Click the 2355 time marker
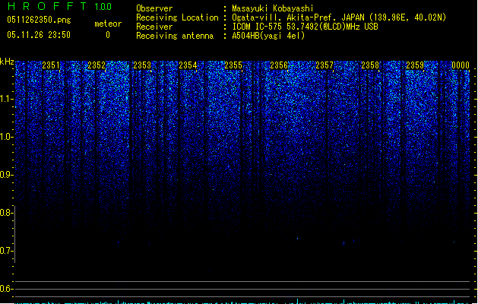Viewport: 478px width, 304px height. pyautogui.click(x=233, y=65)
